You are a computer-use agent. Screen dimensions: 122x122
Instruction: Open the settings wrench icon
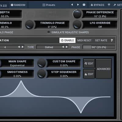coord(115,5)
